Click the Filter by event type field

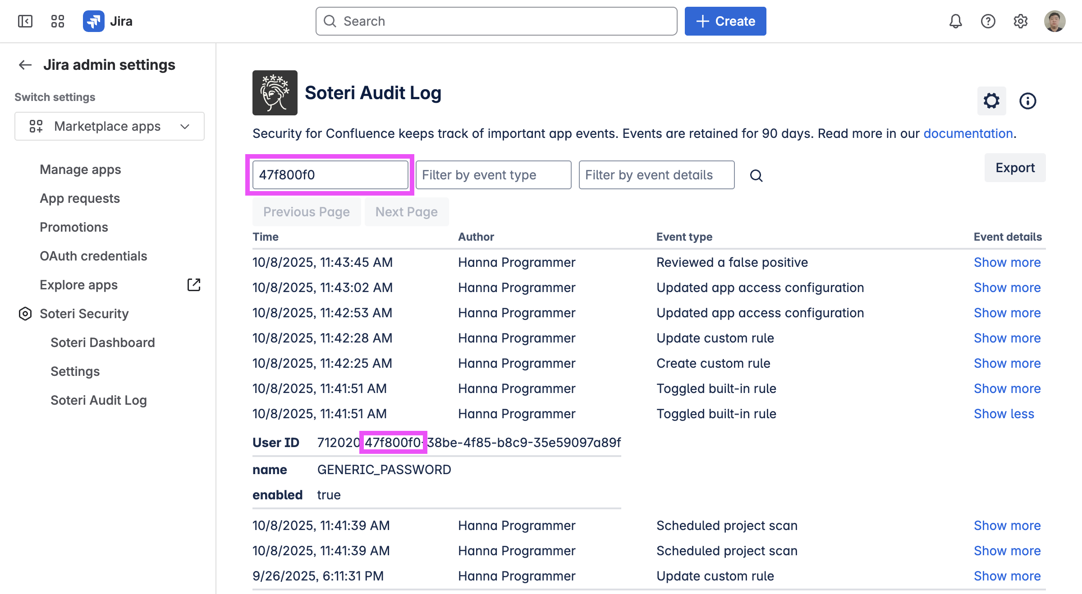tap(493, 175)
